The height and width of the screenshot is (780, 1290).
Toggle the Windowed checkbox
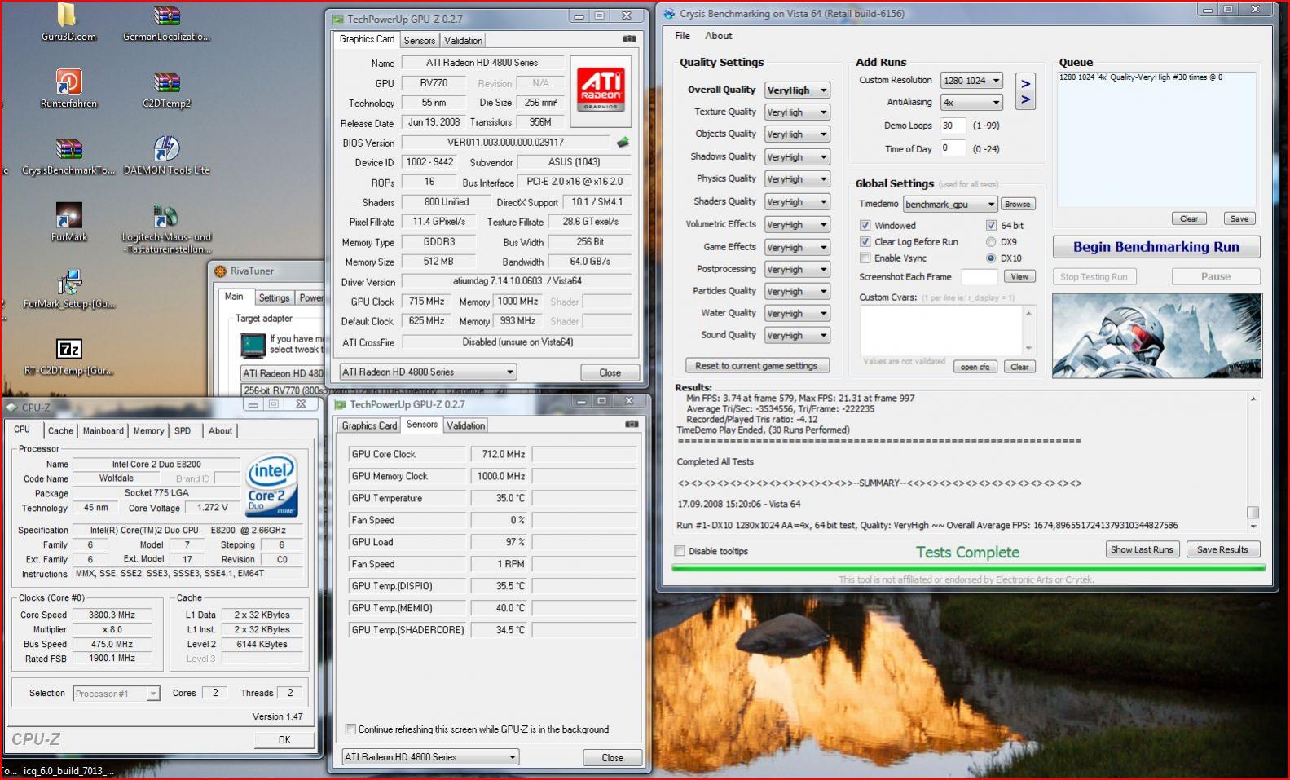coord(865,225)
